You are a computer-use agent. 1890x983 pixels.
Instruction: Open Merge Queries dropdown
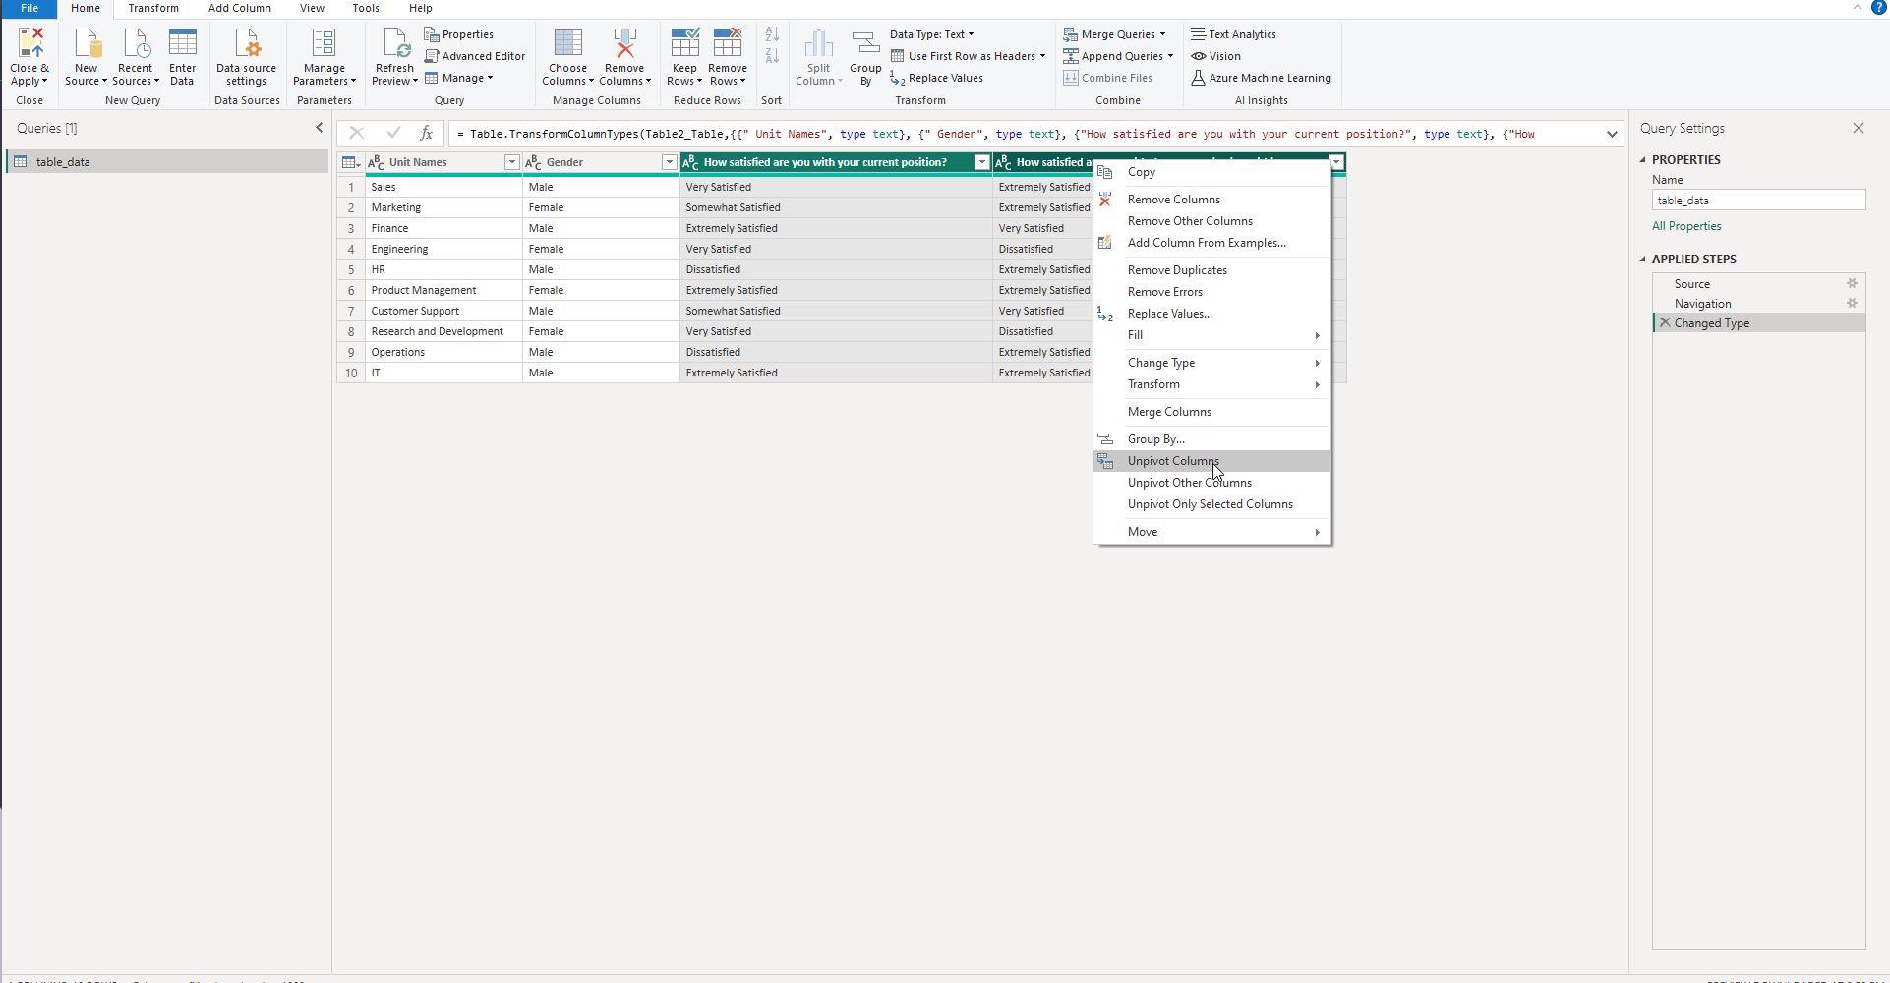click(1114, 34)
